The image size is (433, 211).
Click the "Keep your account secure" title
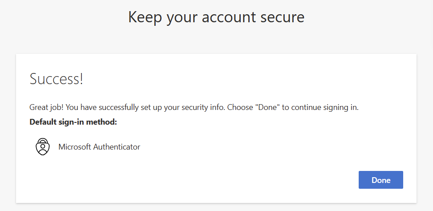point(216,17)
